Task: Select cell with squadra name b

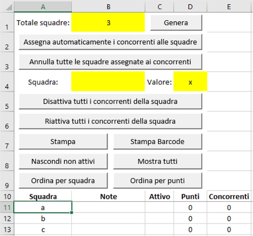Action: point(43,219)
